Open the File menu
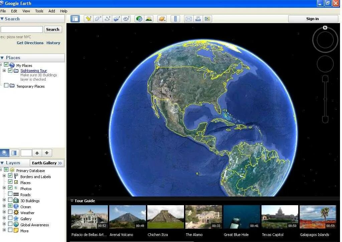342x242 pixels. tap(3, 11)
